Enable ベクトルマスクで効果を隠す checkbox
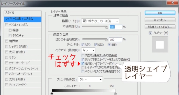The height and width of the screenshot is (95, 179). (83, 71)
